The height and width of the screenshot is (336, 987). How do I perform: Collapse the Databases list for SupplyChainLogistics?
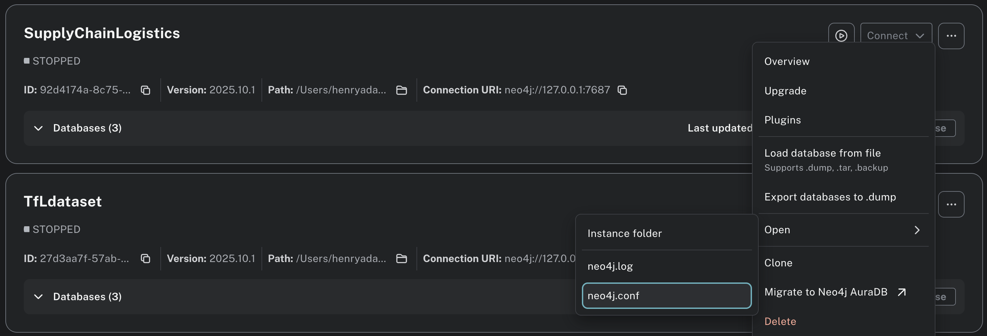(38, 129)
